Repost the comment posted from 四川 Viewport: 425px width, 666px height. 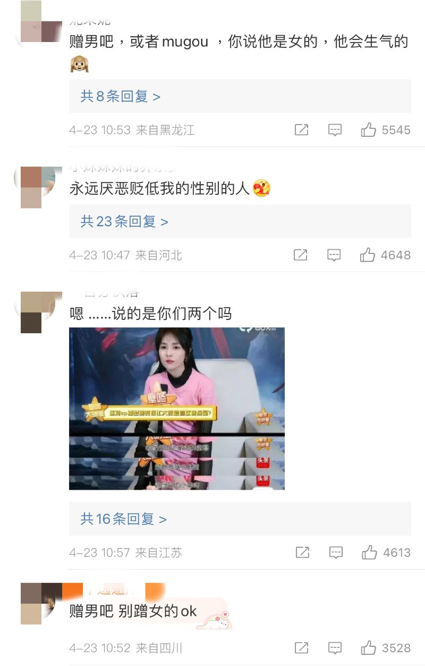click(x=301, y=648)
